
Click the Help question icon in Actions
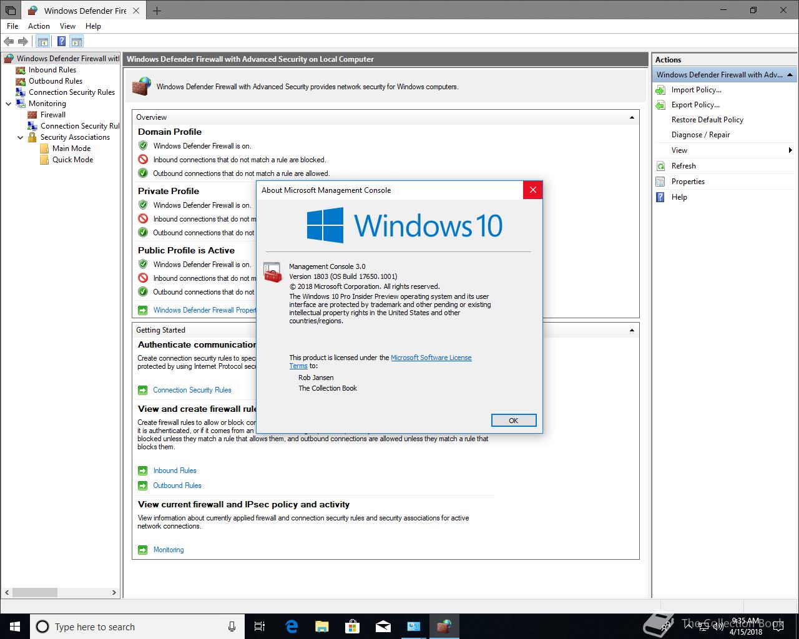pos(660,197)
